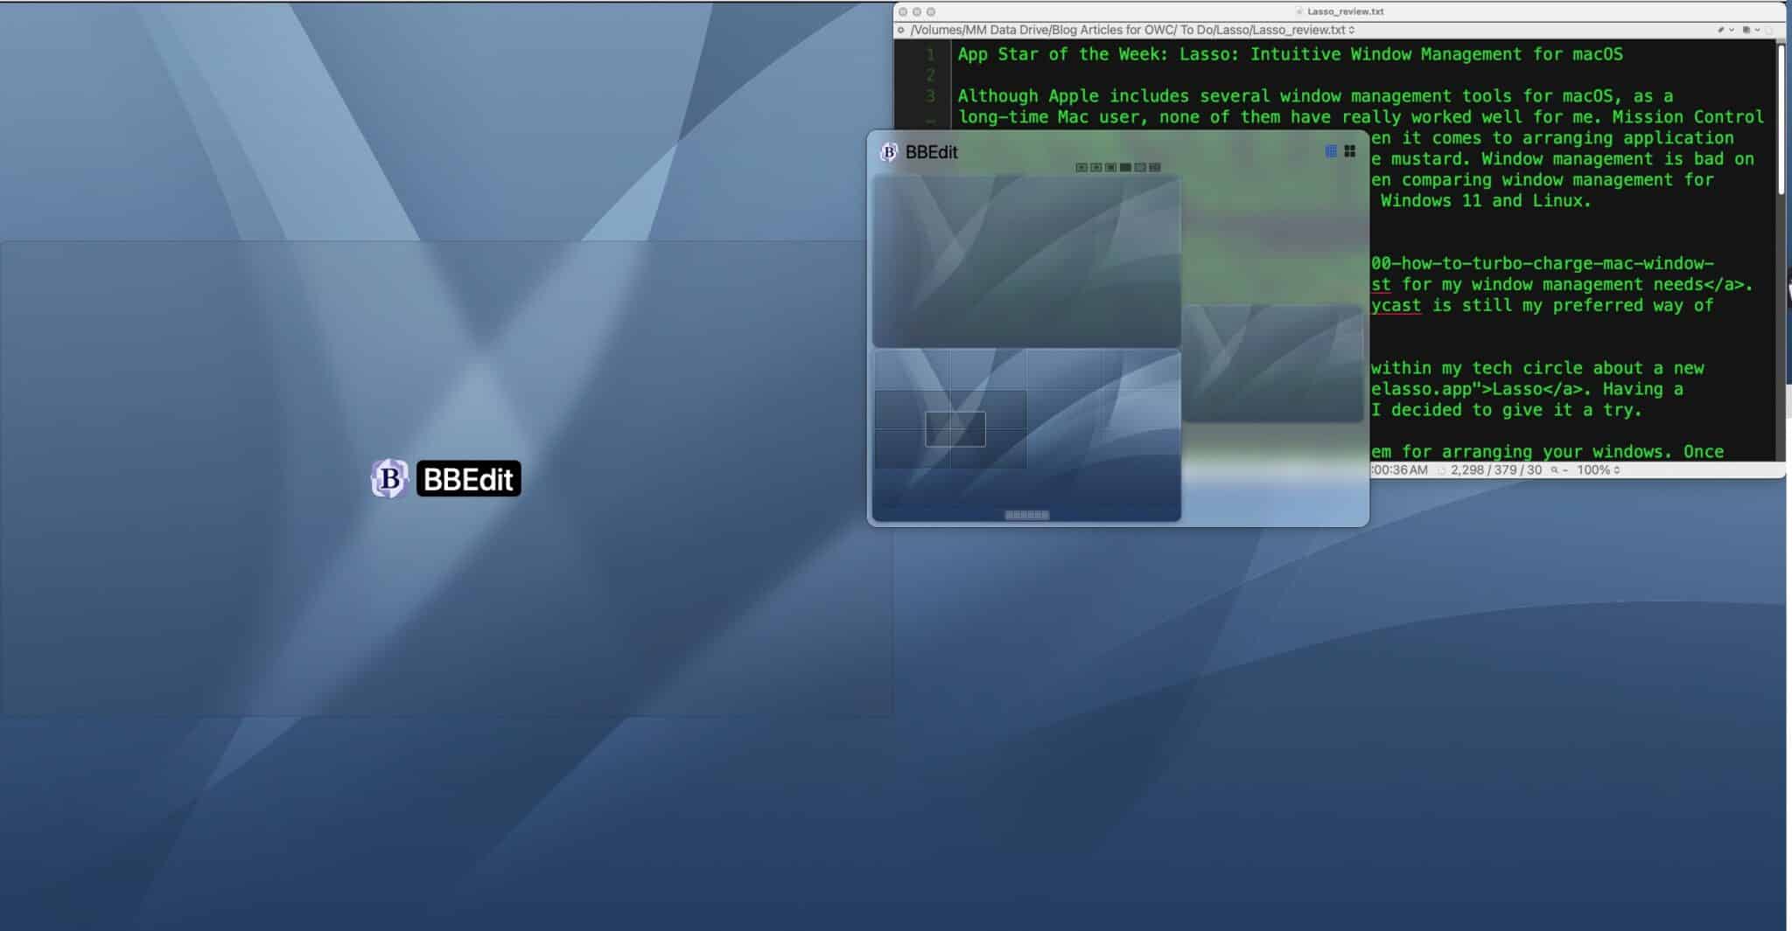Click the grid size bar below the grid
Image resolution: width=1792 pixels, height=931 pixels.
[x=1026, y=515]
